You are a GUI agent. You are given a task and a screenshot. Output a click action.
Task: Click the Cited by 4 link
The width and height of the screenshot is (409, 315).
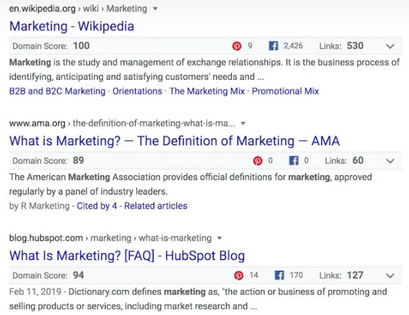(x=97, y=206)
